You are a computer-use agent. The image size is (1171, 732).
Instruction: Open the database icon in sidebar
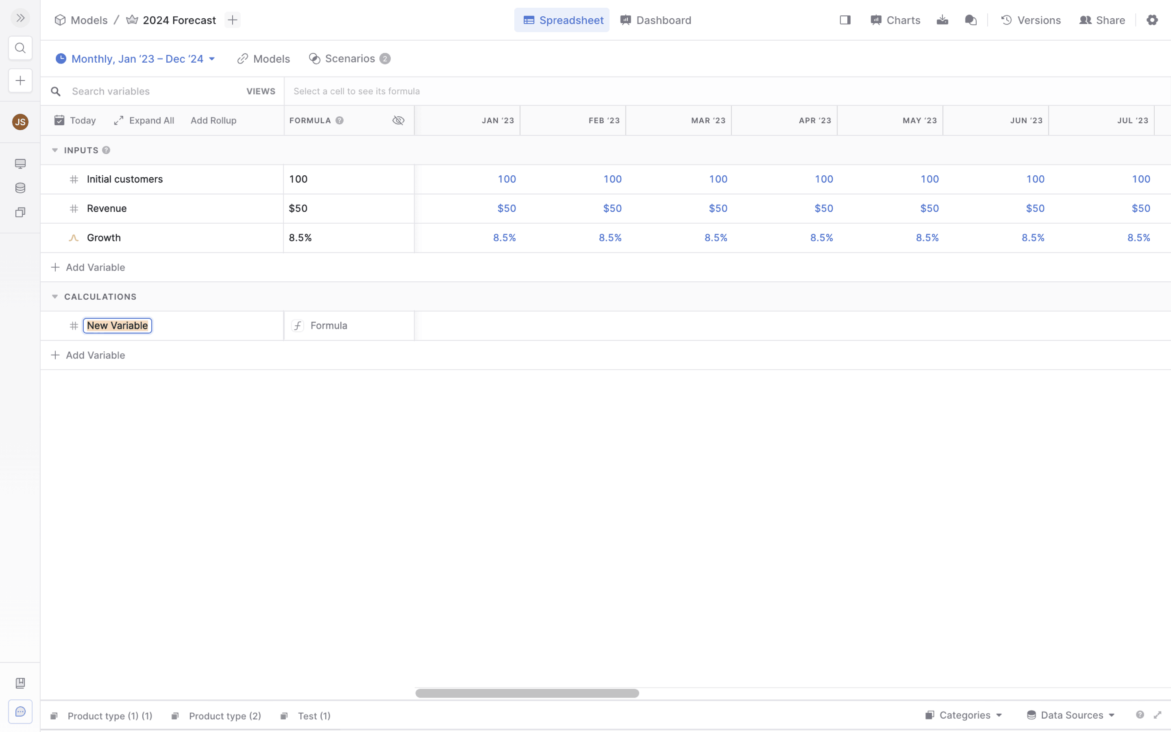[x=20, y=188]
